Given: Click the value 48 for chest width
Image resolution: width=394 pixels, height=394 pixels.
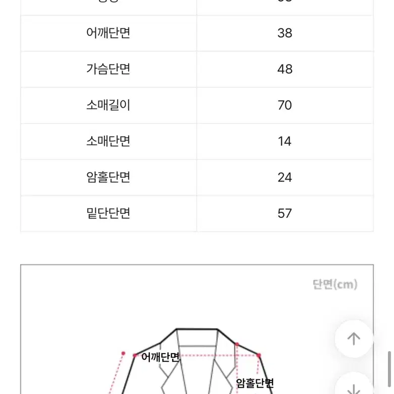Looking at the screenshot, I should coord(285,69).
